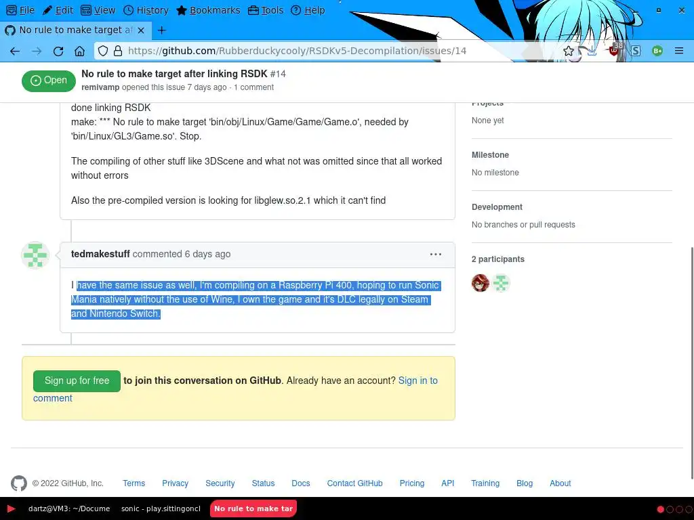The image size is (694, 520).
Task: Open the Privacy footer link
Action: (176, 483)
